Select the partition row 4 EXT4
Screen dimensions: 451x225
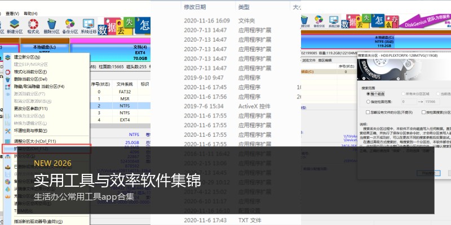click(x=120, y=120)
